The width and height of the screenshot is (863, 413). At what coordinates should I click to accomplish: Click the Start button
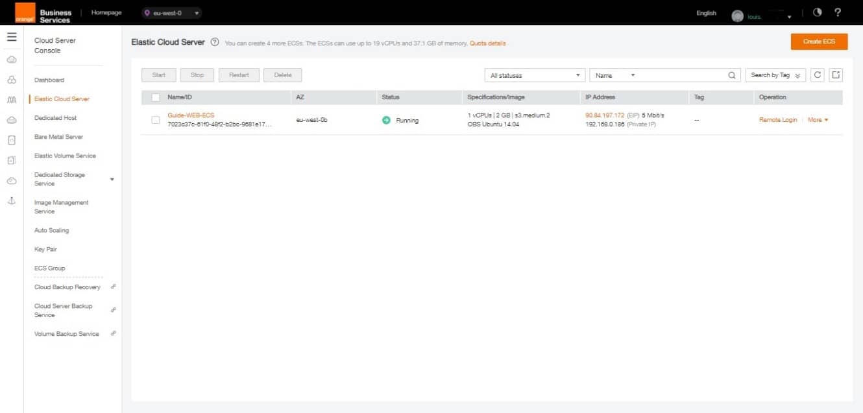pyautogui.click(x=159, y=75)
